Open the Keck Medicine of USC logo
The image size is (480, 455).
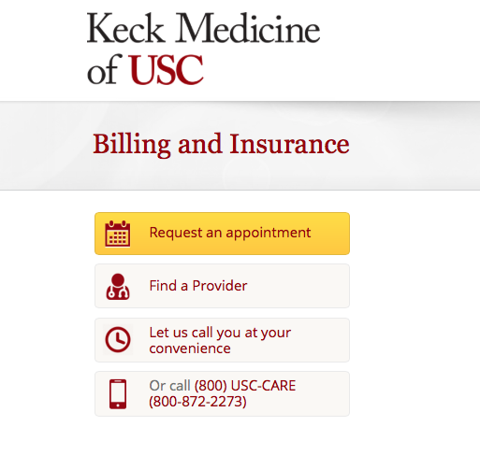[203, 49]
